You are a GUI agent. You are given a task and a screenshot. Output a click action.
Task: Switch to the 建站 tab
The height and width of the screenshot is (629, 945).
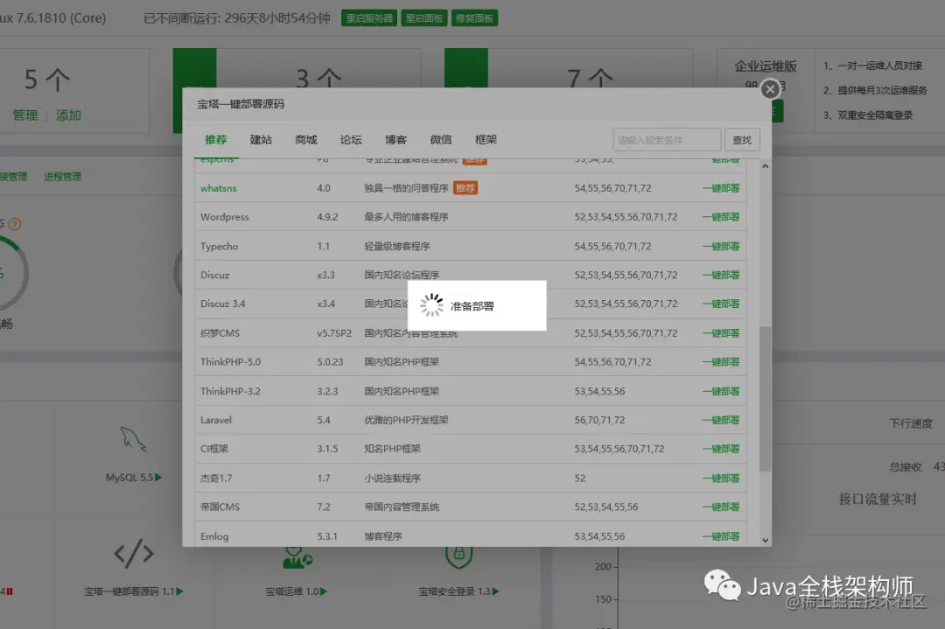pyautogui.click(x=261, y=140)
